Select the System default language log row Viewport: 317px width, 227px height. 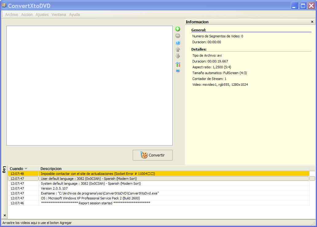click(x=159, y=183)
